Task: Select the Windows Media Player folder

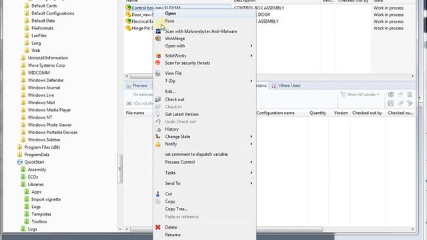Action: tap(49, 110)
